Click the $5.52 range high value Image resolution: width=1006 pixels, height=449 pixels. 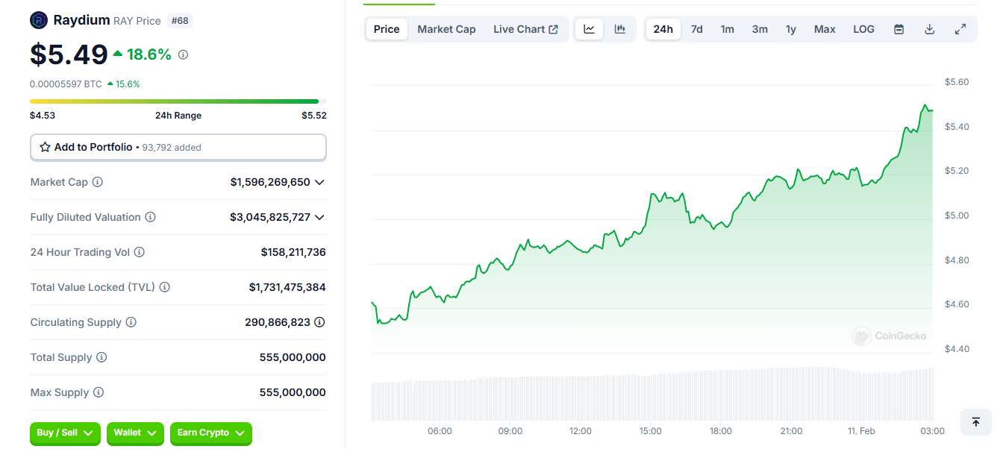click(314, 116)
